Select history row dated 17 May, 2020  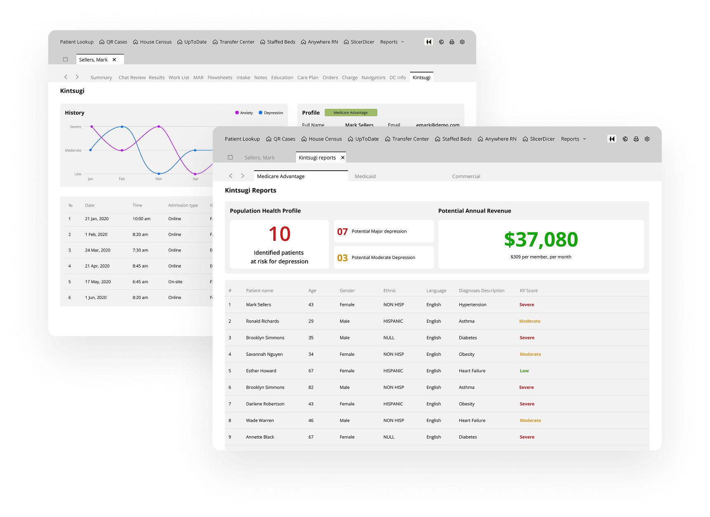(139, 282)
